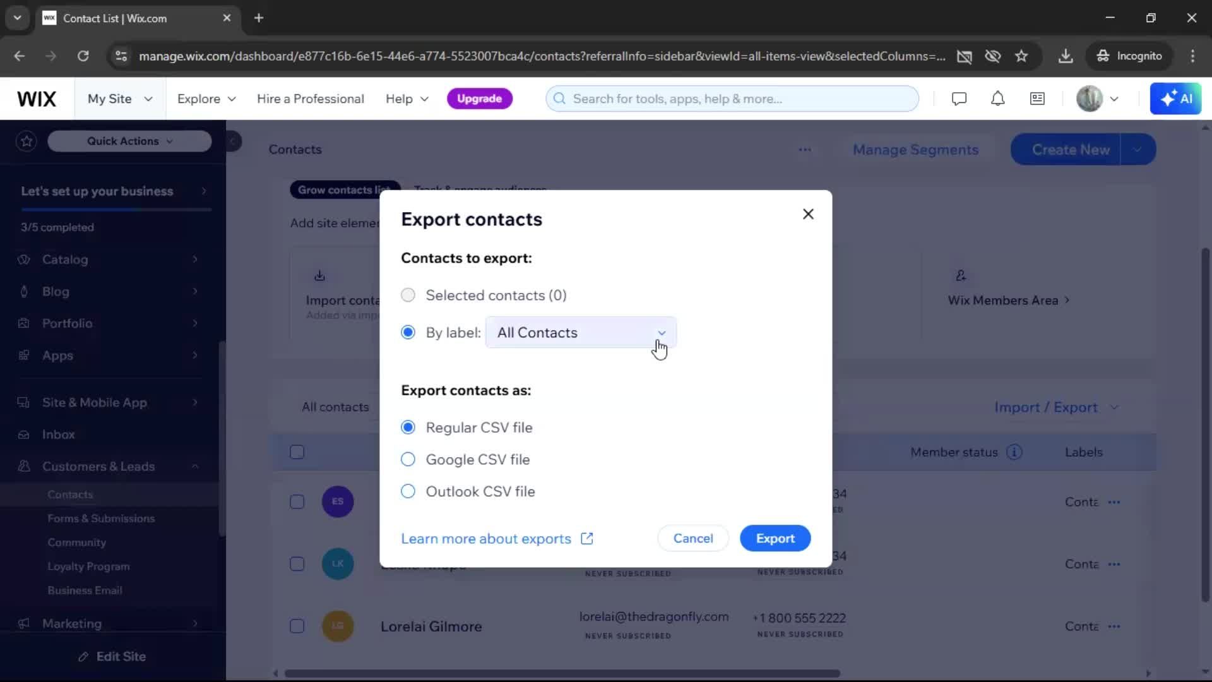1212x682 pixels.
Task: Check the LK contact row checkbox
Action: (x=297, y=563)
